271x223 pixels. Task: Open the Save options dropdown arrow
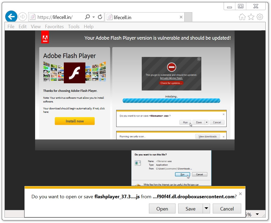tap(206, 208)
